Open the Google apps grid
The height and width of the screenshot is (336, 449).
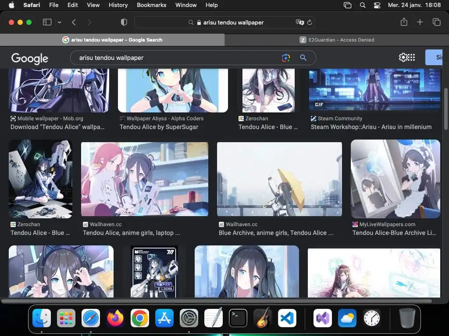(x=411, y=57)
